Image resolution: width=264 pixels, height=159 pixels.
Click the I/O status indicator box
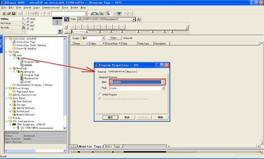click(28, 29)
